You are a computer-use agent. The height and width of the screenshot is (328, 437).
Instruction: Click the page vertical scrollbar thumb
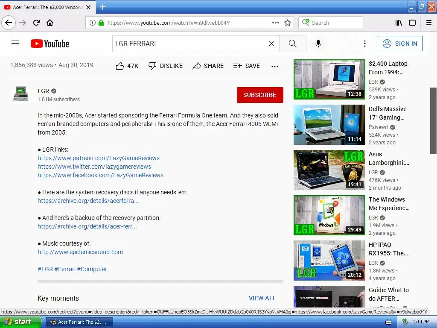pos(433,121)
